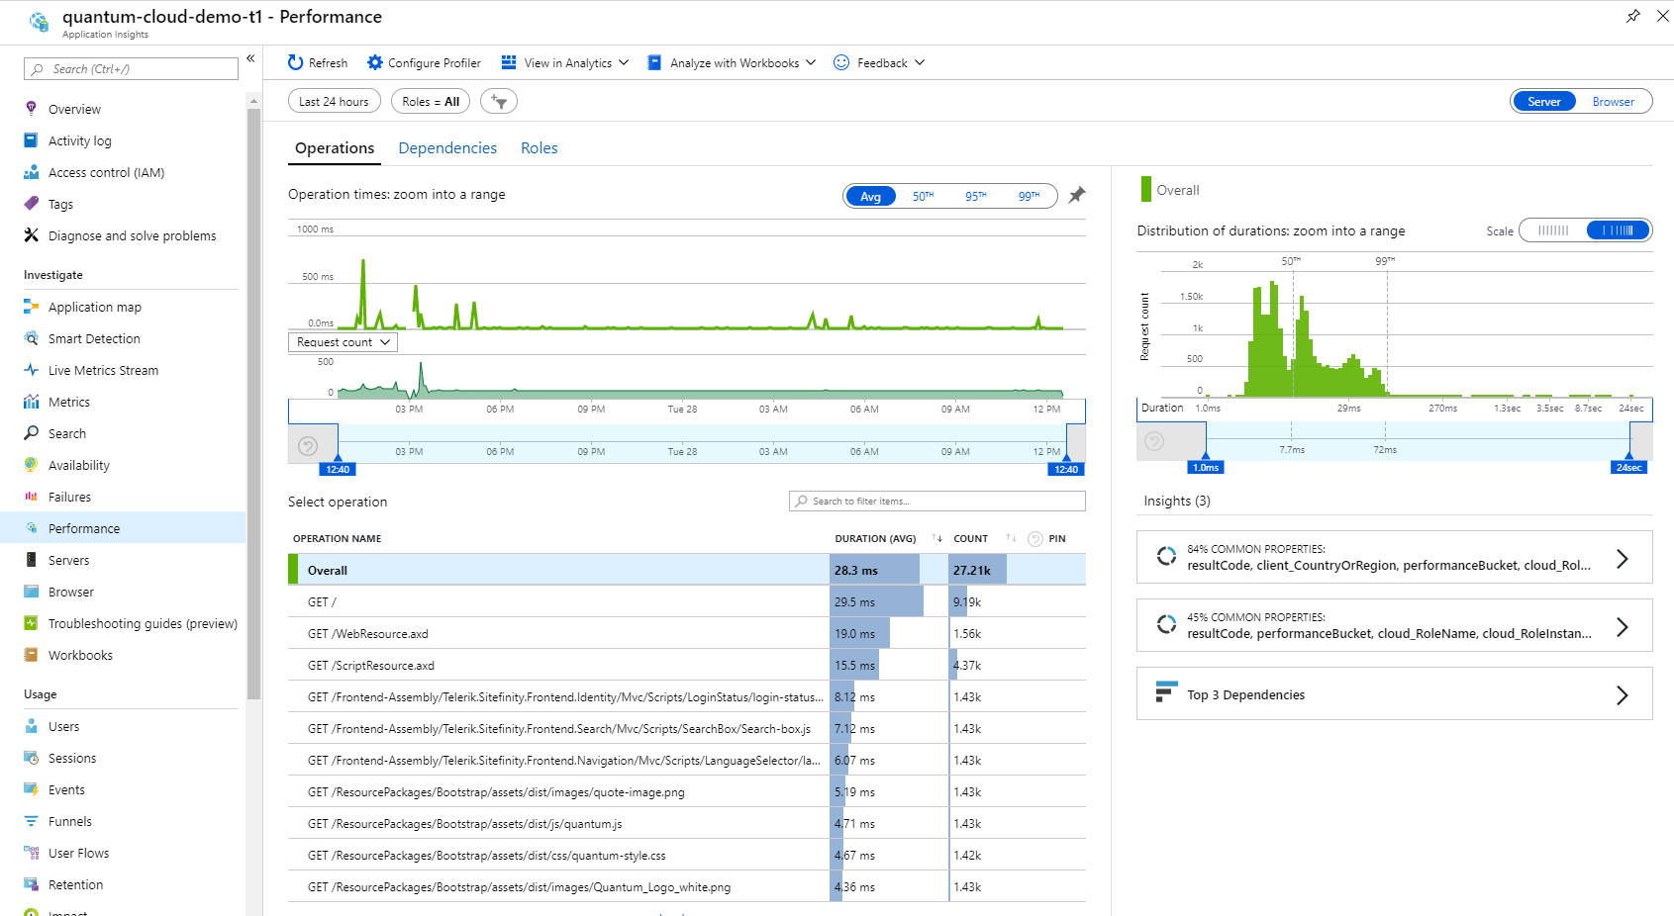Click the 1.0ms duration range handle
The image size is (1674, 916).
(1206, 467)
